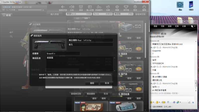Select 遊戲 in messenger menu bar

(x=155, y=26)
